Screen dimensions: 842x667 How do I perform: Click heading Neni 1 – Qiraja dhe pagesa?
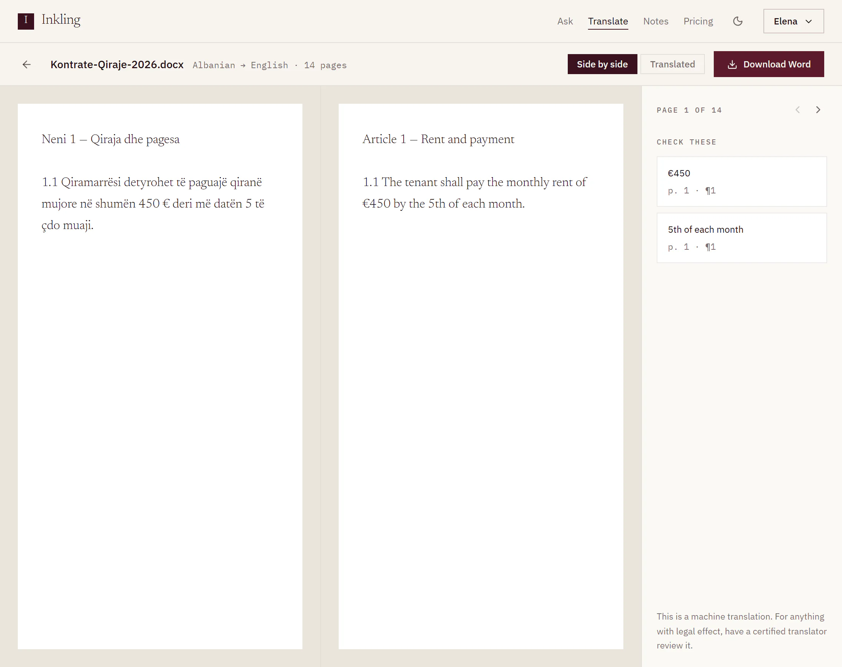110,139
